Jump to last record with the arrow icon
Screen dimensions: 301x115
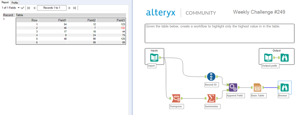75,8
